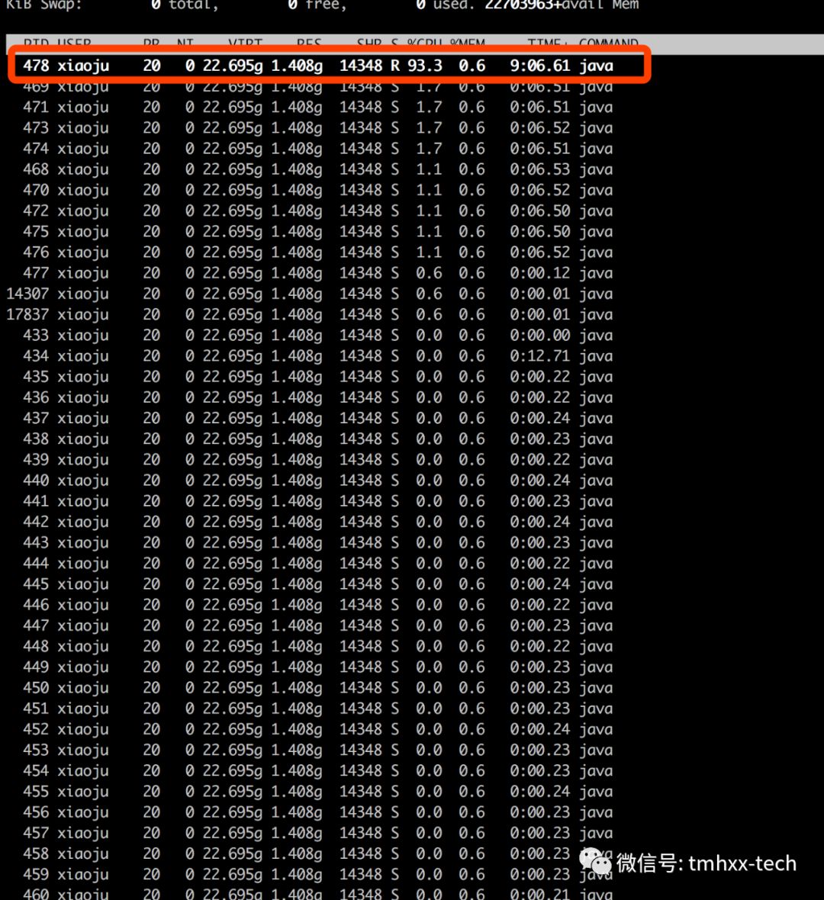Select PID 437 thread
The image size is (824, 900).
pos(36,418)
